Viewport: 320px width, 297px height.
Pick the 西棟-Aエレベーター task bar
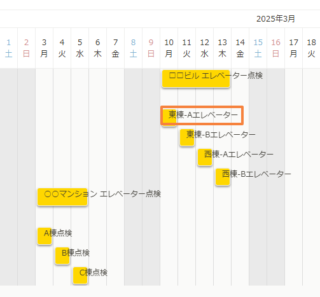point(205,157)
